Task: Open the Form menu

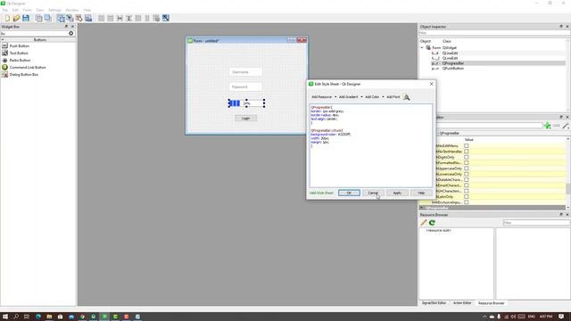Action: [28, 10]
